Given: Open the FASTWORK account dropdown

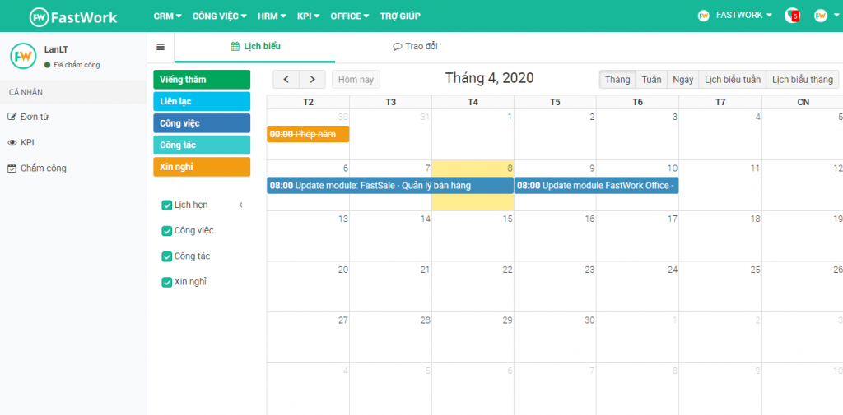Looking at the screenshot, I should (743, 16).
